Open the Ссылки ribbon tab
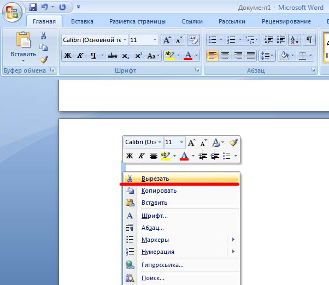Screen dimensions: 329x285 tap(192, 21)
